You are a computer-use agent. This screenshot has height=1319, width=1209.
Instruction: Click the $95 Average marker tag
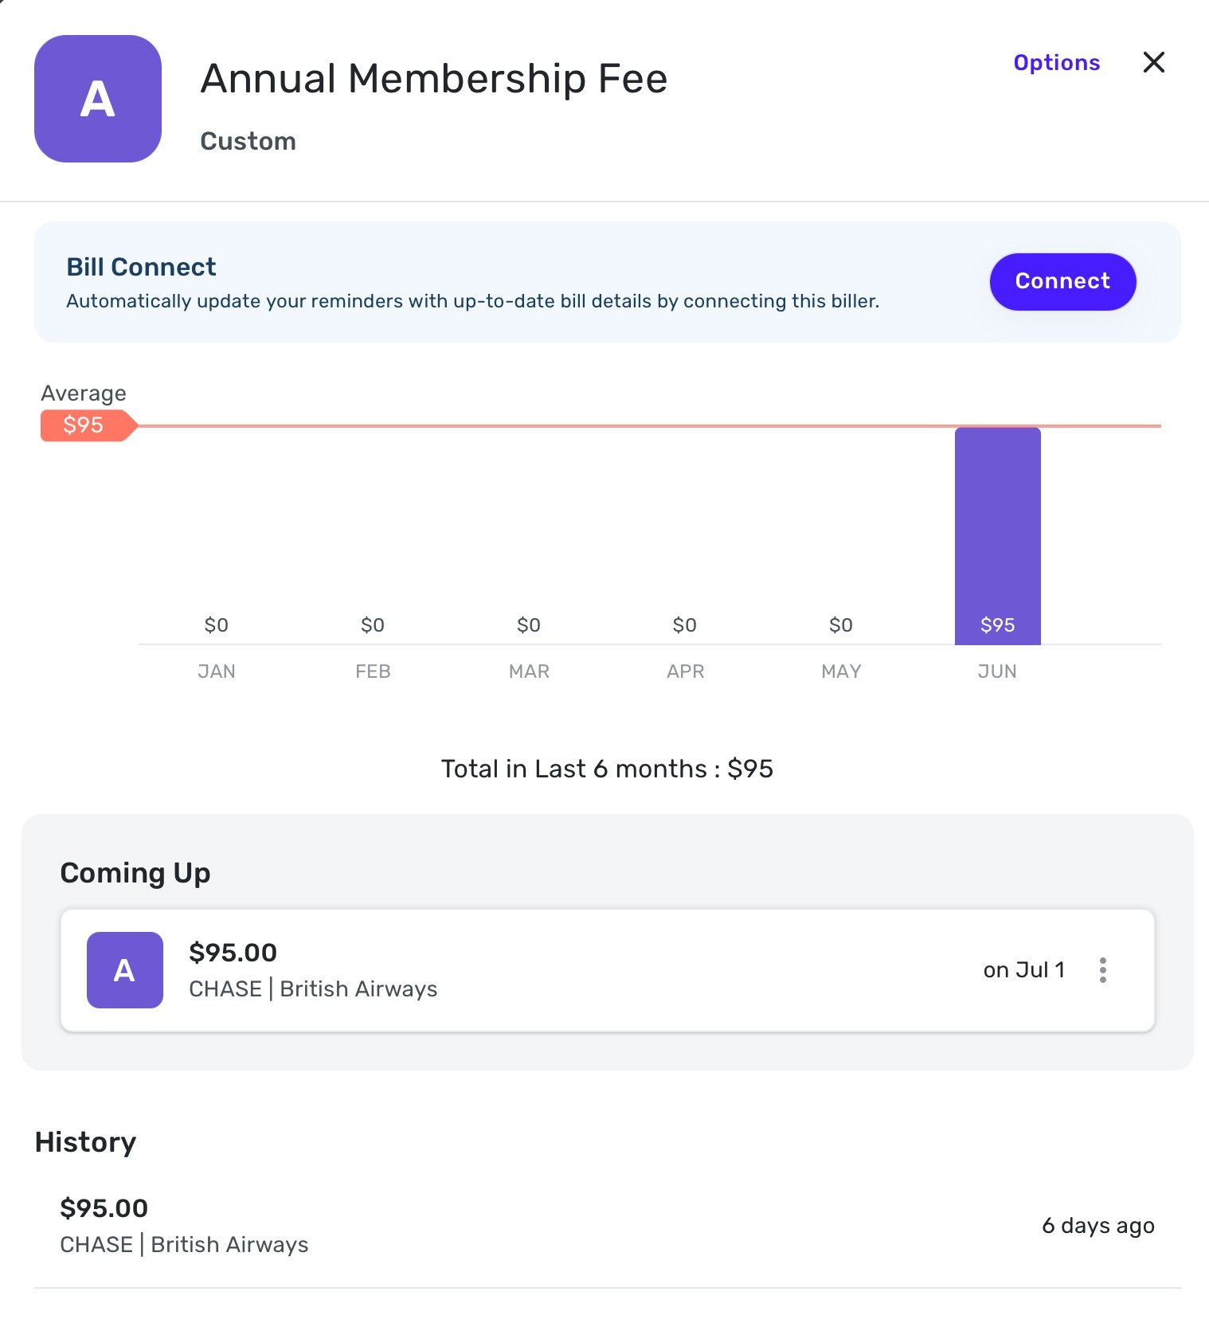(x=88, y=425)
